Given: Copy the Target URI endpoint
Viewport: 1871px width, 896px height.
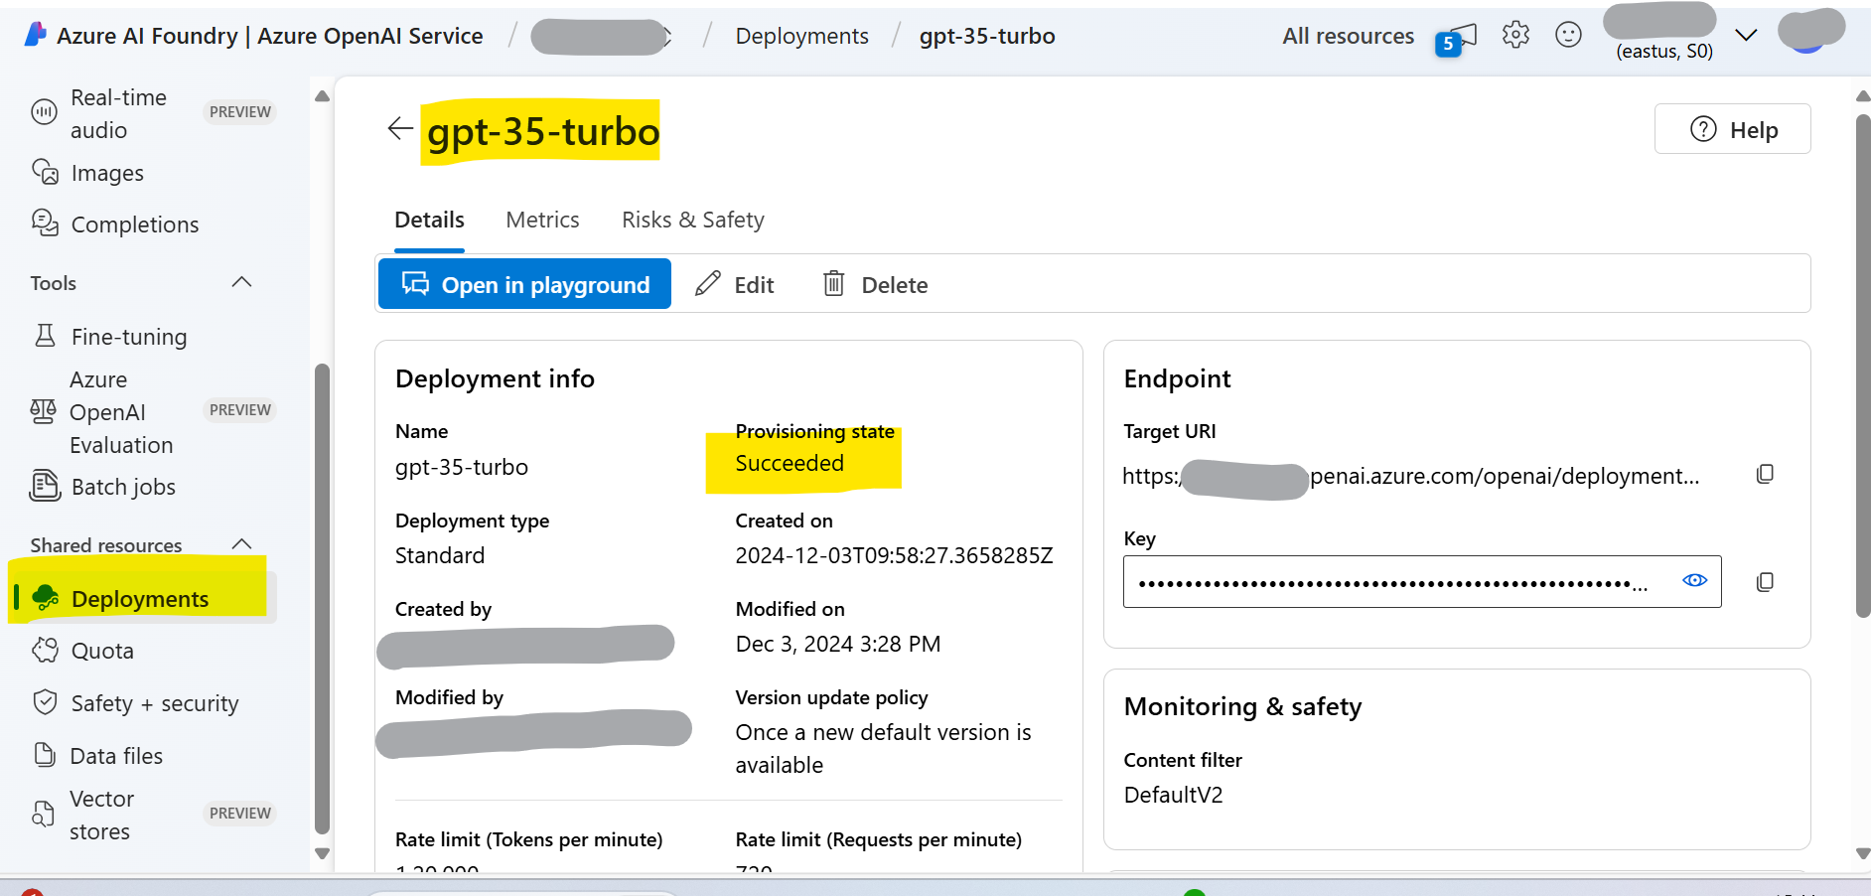Looking at the screenshot, I should point(1765,474).
